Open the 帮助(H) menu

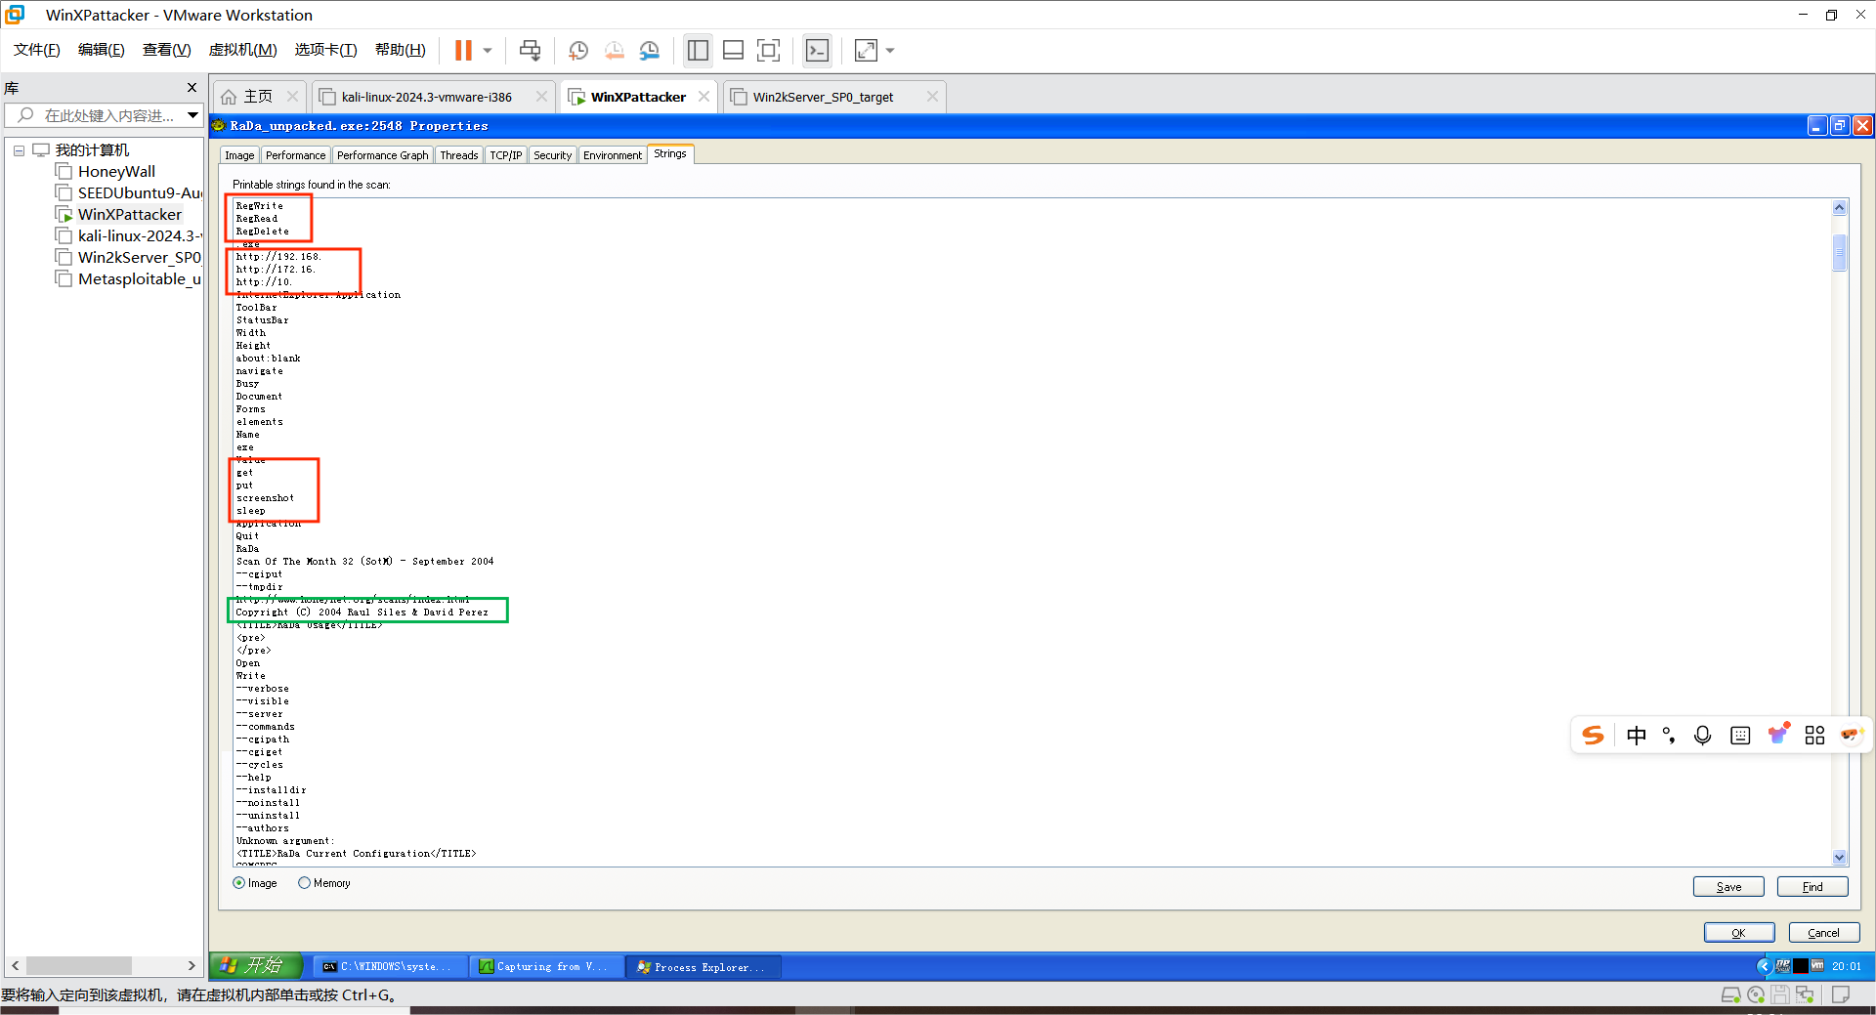point(401,50)
